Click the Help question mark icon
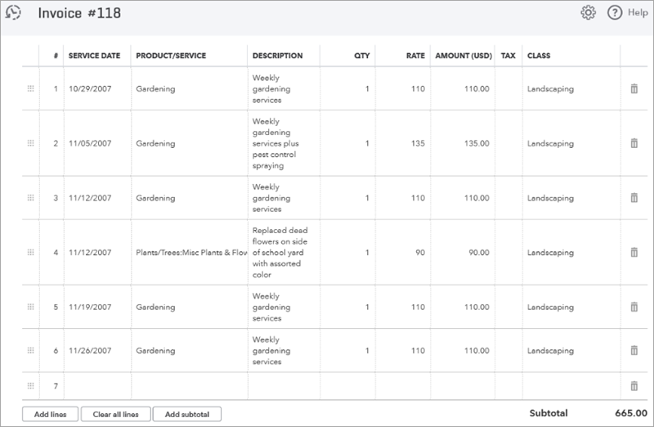This screenshot has height=427, width=654. [x=615, y=12]
